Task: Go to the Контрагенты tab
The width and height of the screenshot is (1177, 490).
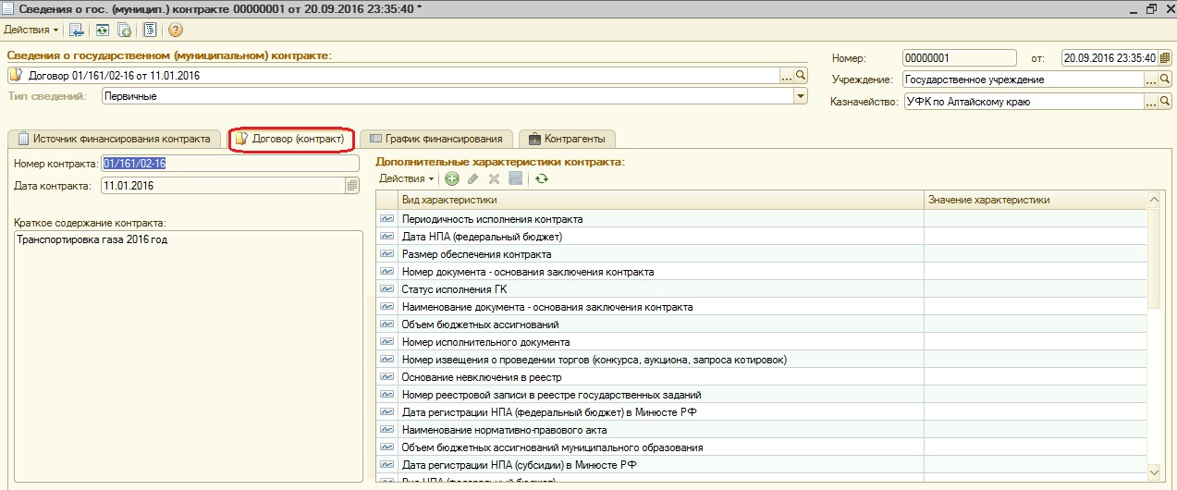Action: 567,139
